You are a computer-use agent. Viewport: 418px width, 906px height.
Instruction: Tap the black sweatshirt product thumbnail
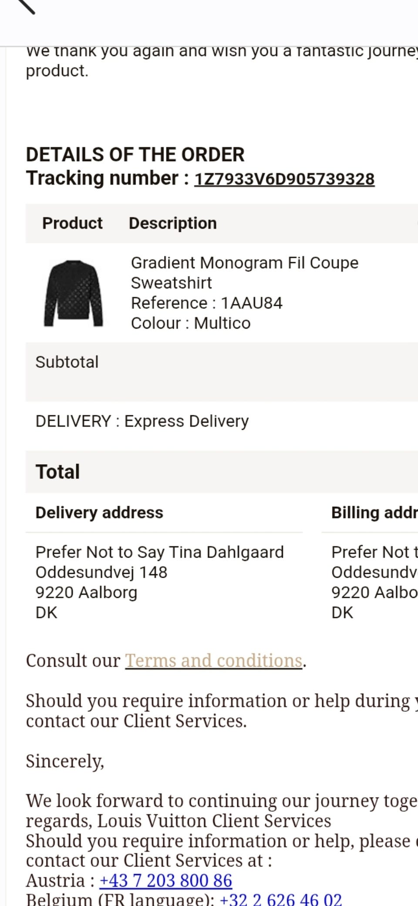coord(74,293)
